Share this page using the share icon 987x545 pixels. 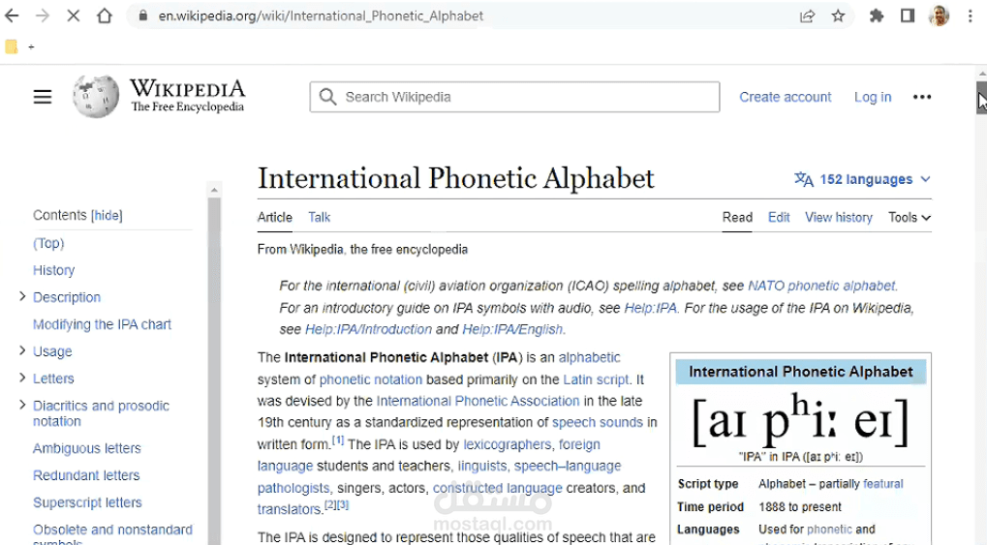tap(807, 15)
